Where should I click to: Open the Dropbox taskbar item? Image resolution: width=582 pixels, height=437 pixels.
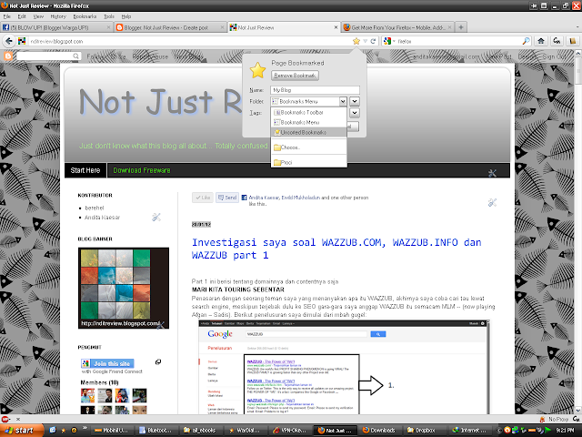click(x=421, y=431)
